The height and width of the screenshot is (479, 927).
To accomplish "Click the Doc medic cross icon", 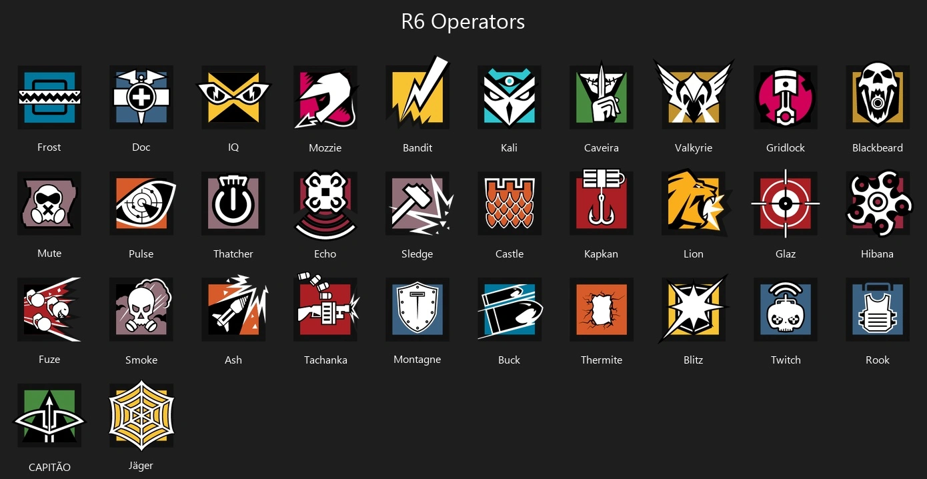I will click(x=141, y=97).
